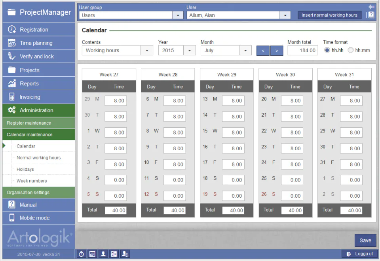
Task: Open the Reports menu
Action: pos(39,83)
